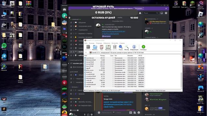Open YouTube link in Discord message
The width and height of the screenshot is (207, 116).
114,33
